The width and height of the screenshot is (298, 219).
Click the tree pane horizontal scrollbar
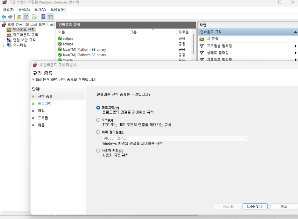pos(17,213)
